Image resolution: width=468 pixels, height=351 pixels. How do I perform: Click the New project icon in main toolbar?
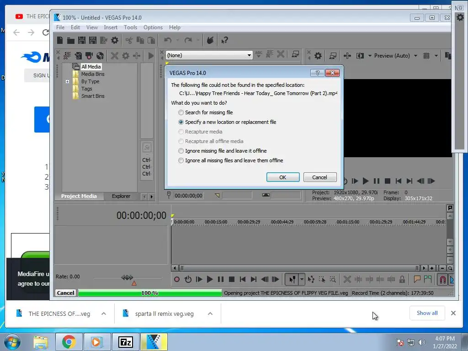point(60,40)
